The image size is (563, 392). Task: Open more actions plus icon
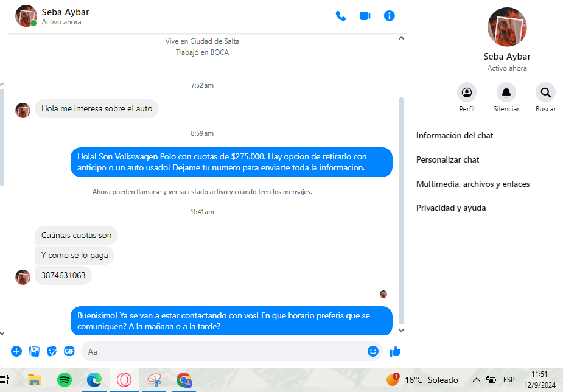(x=16, y=351)
